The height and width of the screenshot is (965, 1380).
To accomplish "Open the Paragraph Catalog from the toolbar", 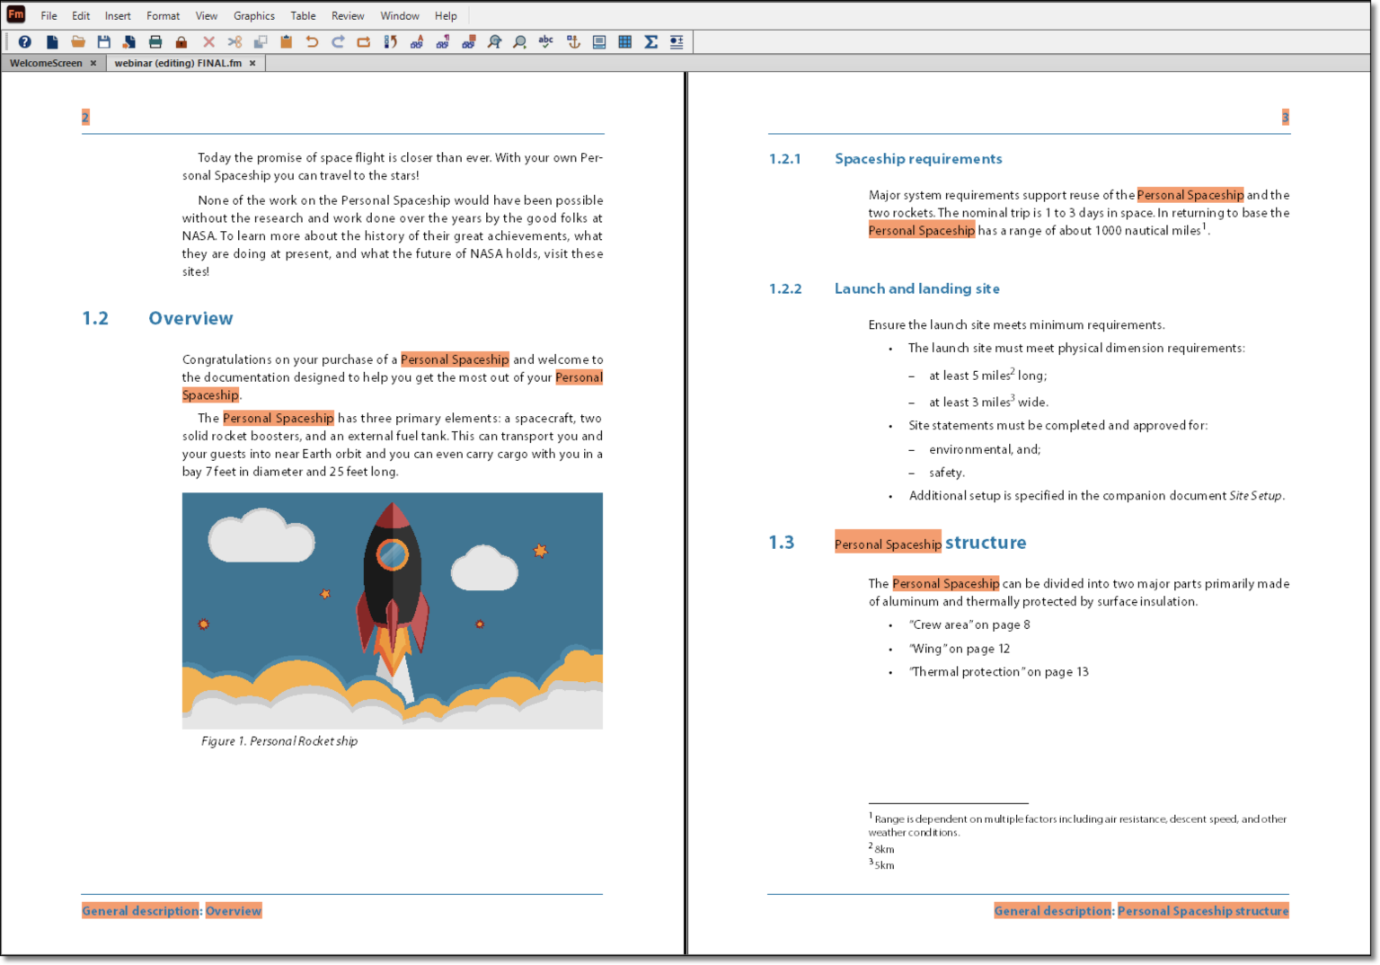I will tap(443, 41).
